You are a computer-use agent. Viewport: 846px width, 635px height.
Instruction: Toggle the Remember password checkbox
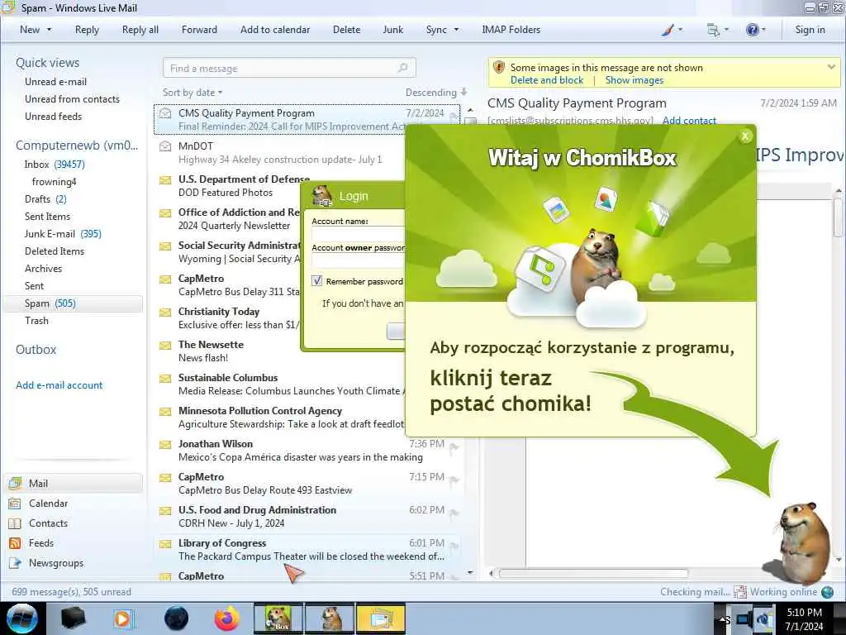(317, 281)
